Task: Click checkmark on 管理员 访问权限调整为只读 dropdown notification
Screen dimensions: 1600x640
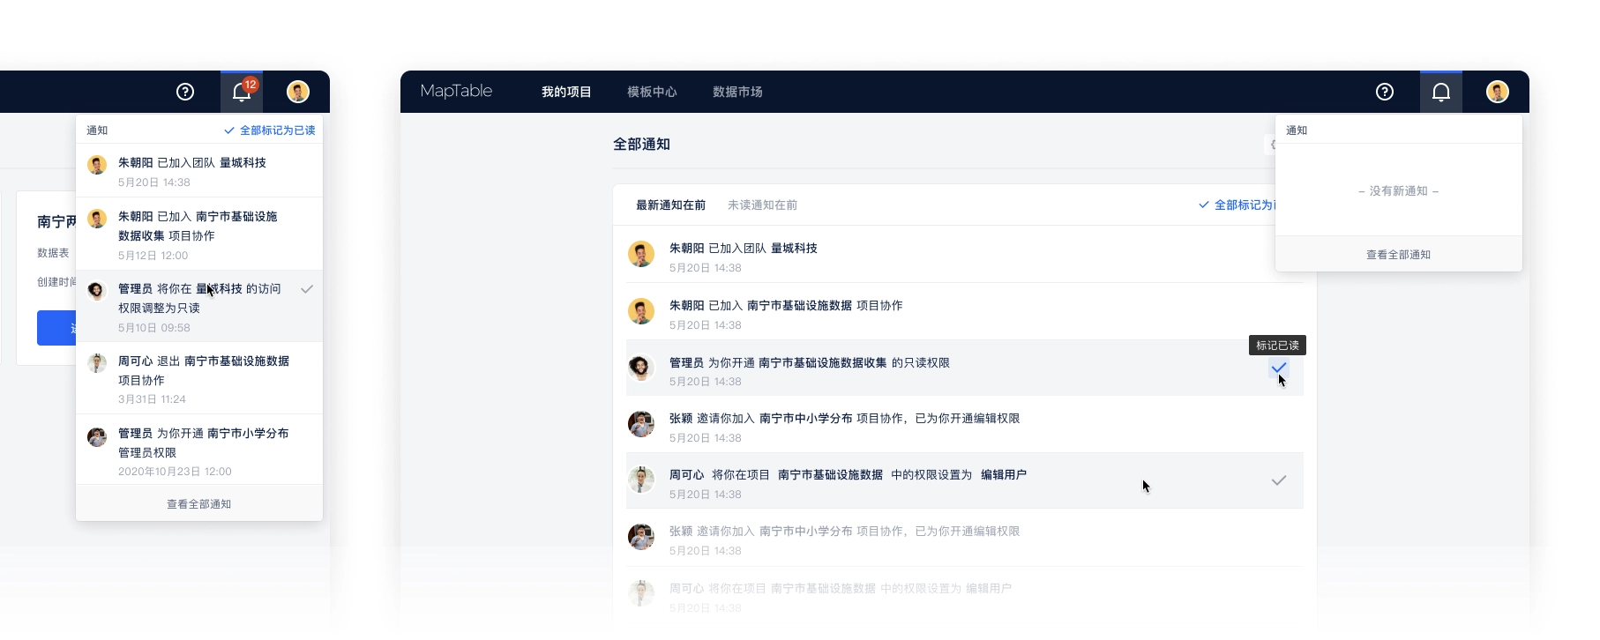Action: 307,289
